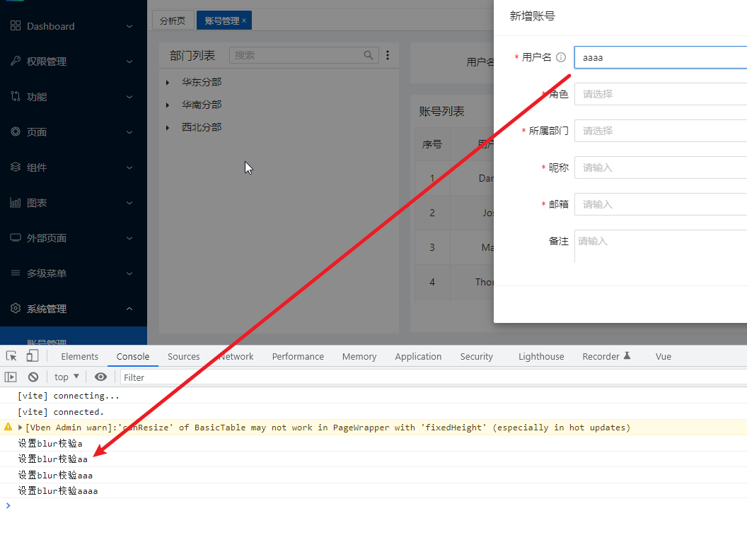
Task: Click the 用户名 input field with aaaa
Action: tap(660, 57)
